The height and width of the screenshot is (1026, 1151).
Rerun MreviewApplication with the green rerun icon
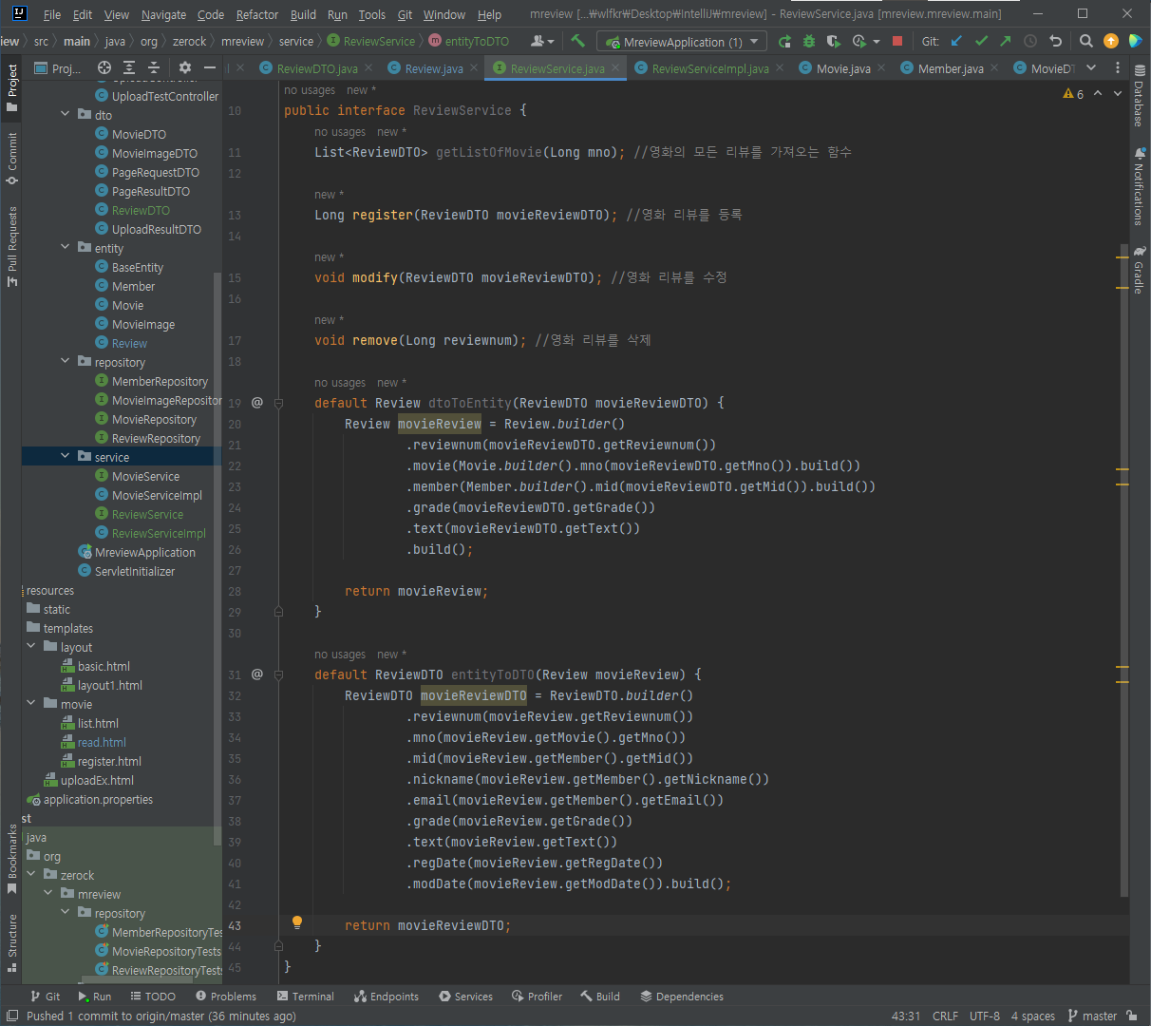(784, 42)
